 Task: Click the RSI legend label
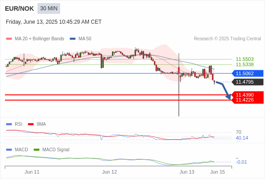(18, 124)
